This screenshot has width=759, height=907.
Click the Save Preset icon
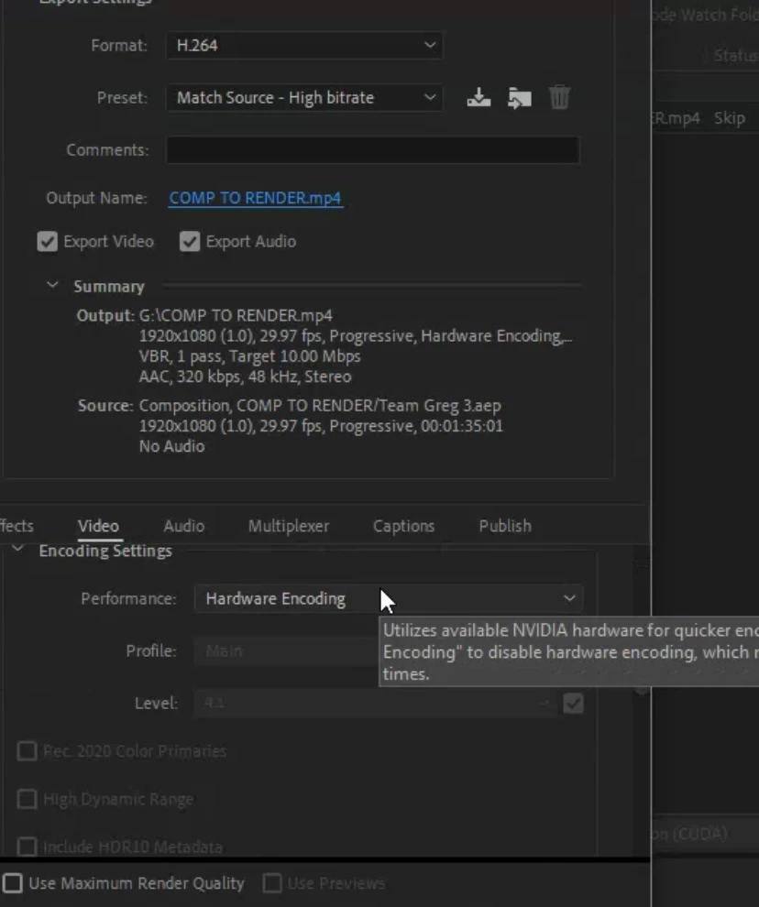tap(478, 98)
